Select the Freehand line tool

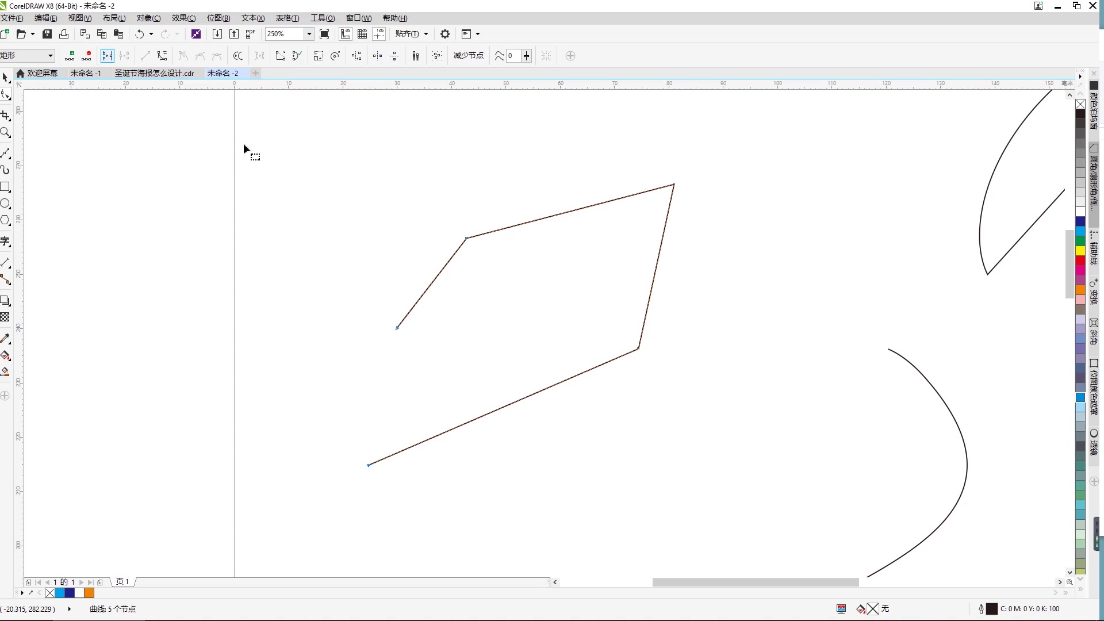pos(5,154)
